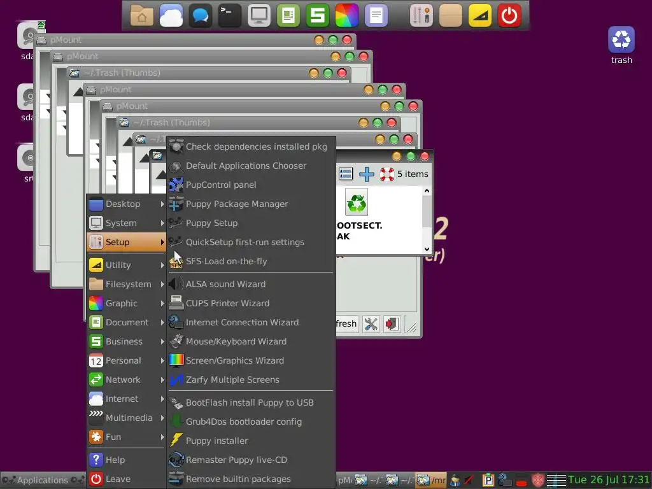Open the yellow utility dock icon
The width and height of the screenshot is (652, 489).
[x=480, y=15]
